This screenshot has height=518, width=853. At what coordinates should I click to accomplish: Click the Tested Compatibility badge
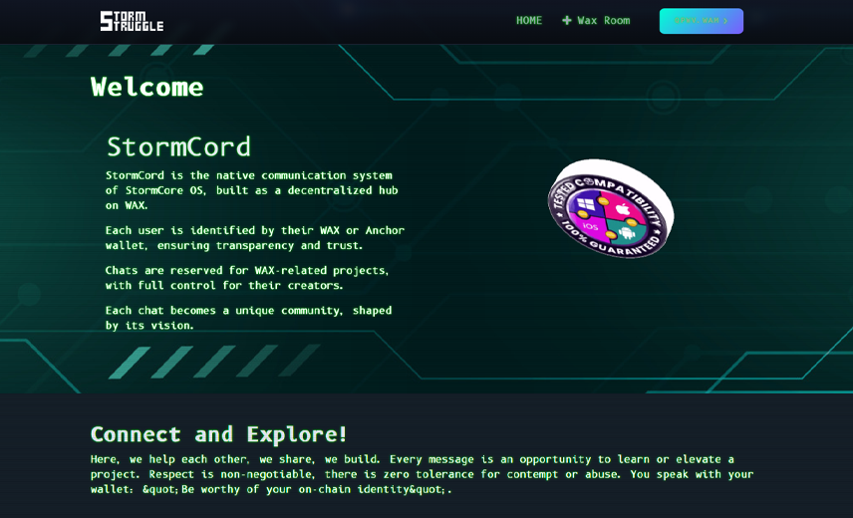click(610, 208)
